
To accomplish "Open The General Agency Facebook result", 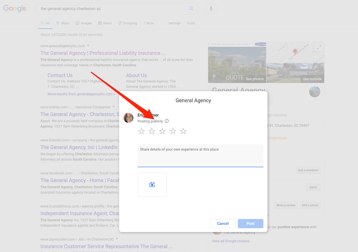I will [80, 180].
